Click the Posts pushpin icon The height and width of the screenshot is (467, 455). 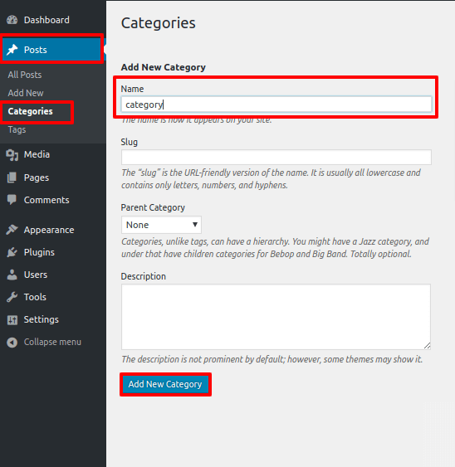pyautogui.click(x=12, y=50)
